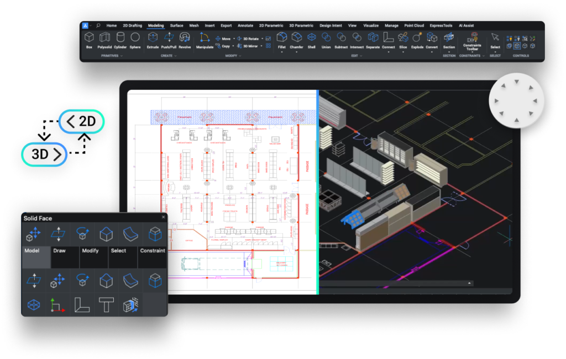This screenshot has width=566, height=359.
Task: Select the Box primitive tool
Action: [x=89, y=39]
